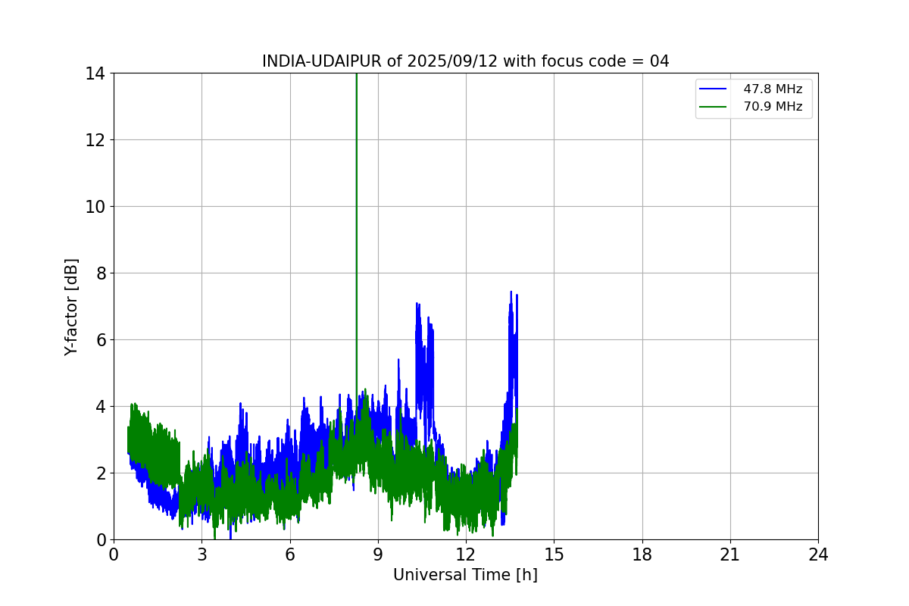Click the Y-factor [dB] axis label
909x606 pixels.
pos(71,307)
